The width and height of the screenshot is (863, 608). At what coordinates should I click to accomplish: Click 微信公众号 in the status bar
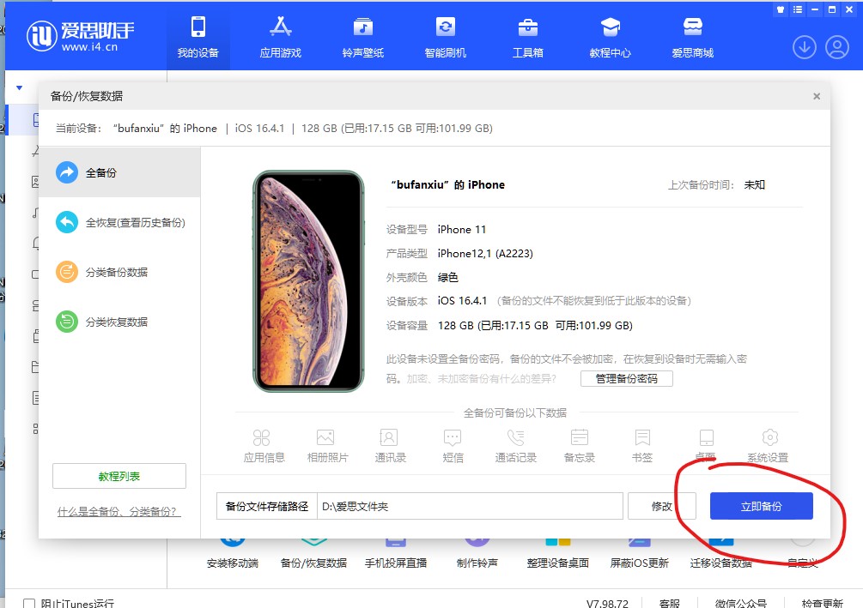pos(741,603)
